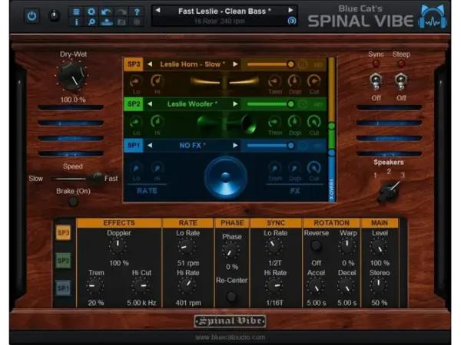Toggle the SP2 circular button beside its slider
This screenshot has height=345, width=461.
(x=303, y=104)
